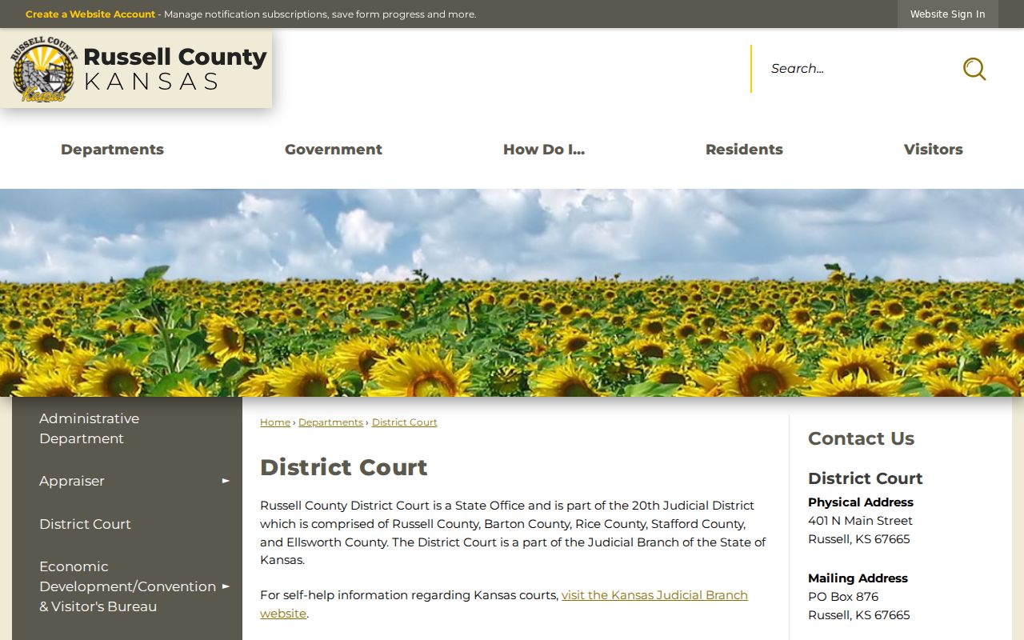Follow the Create a Website Account link
Viewport: 1024px width, 640px height.
pyautogui.click(x=90, y=14)
